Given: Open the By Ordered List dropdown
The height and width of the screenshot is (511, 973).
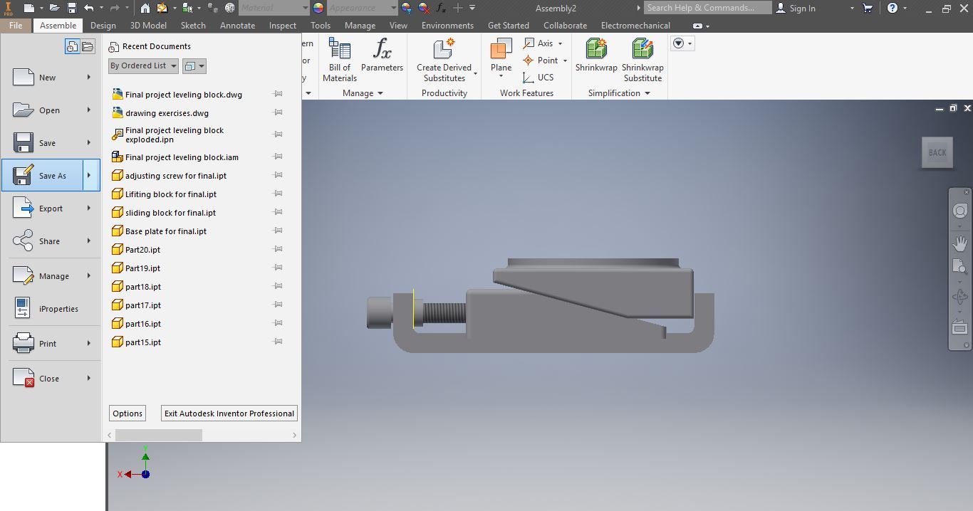Looking at the screenshot, I should (143, 65).
